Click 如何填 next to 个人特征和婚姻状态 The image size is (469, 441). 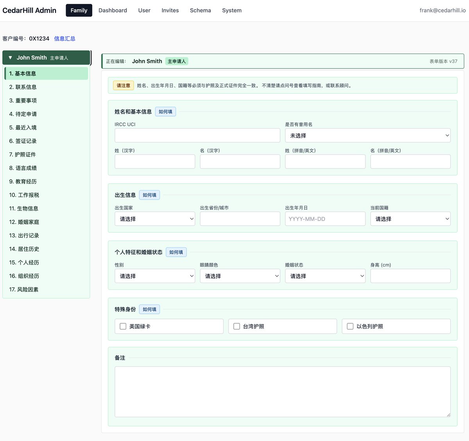pos(176,252)
